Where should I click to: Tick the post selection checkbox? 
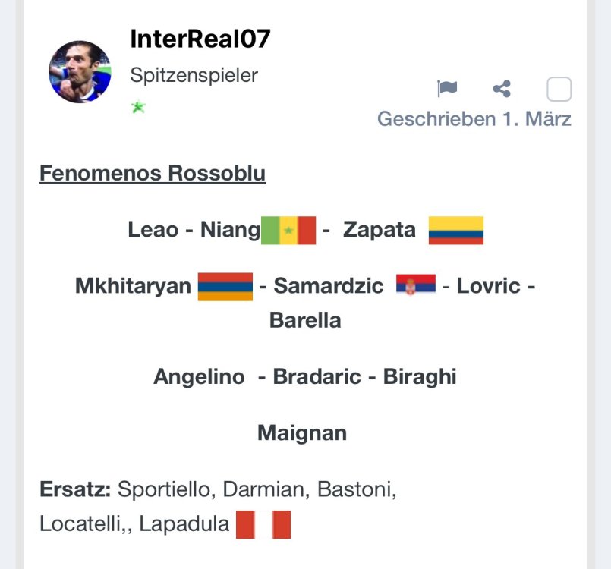pos(559,90)
